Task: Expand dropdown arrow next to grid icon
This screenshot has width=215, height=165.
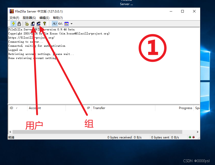Action: (71, 24)
